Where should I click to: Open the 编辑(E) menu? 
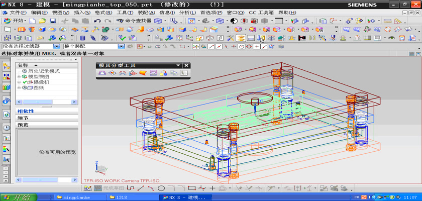(x=39, y=13)
